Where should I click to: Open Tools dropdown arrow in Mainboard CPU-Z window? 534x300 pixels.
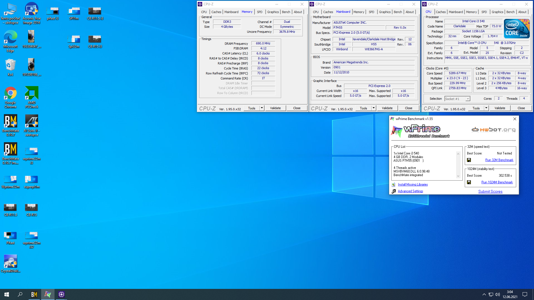[x=374, y=108]
